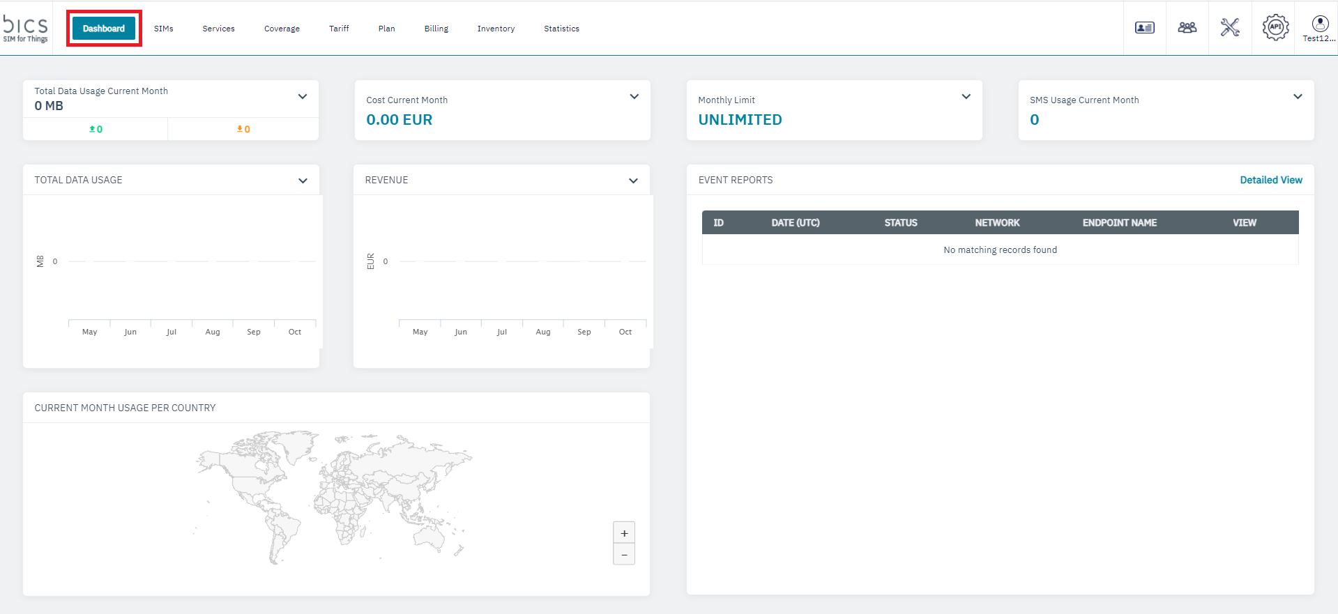Screen dimensions: 1338x614
Task: Open the Detailed View link
Action: [1270, 180]
